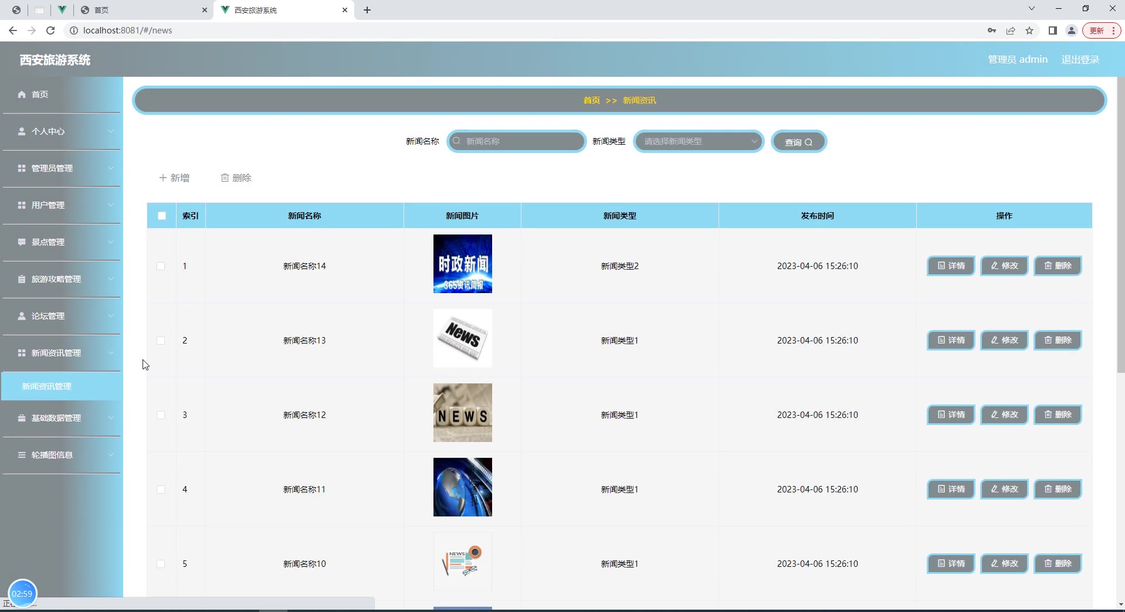The width and height of the screenshot is (1125, 612).
Task: Click 管理员 admin in header
Action: [x=1018, y=60]
